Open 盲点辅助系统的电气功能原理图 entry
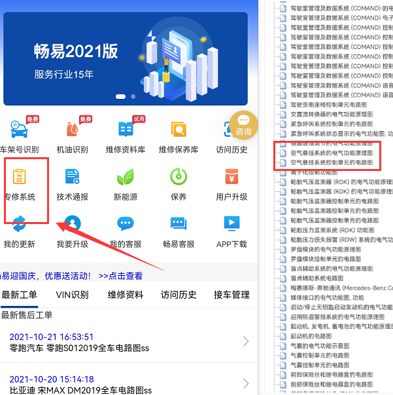 pos(332,269)
